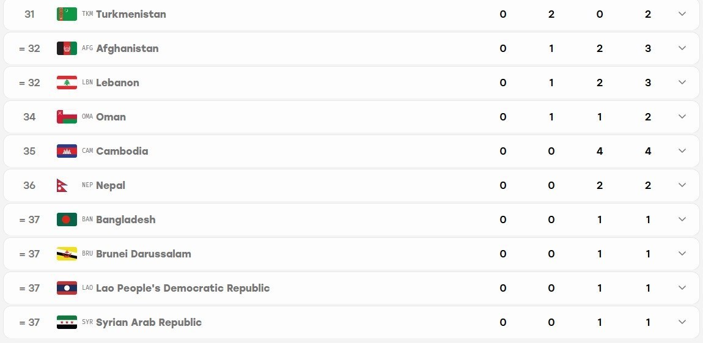Open Lao People's Democratic Republic link
Screen dimensions: 703x343
coord(183,288)
